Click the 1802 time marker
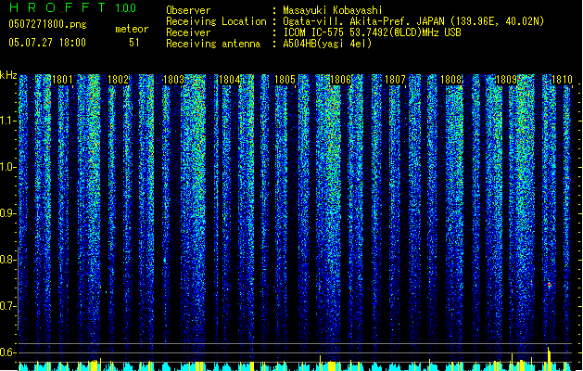This screenshot has height=371, width=583. pos(118,80)
